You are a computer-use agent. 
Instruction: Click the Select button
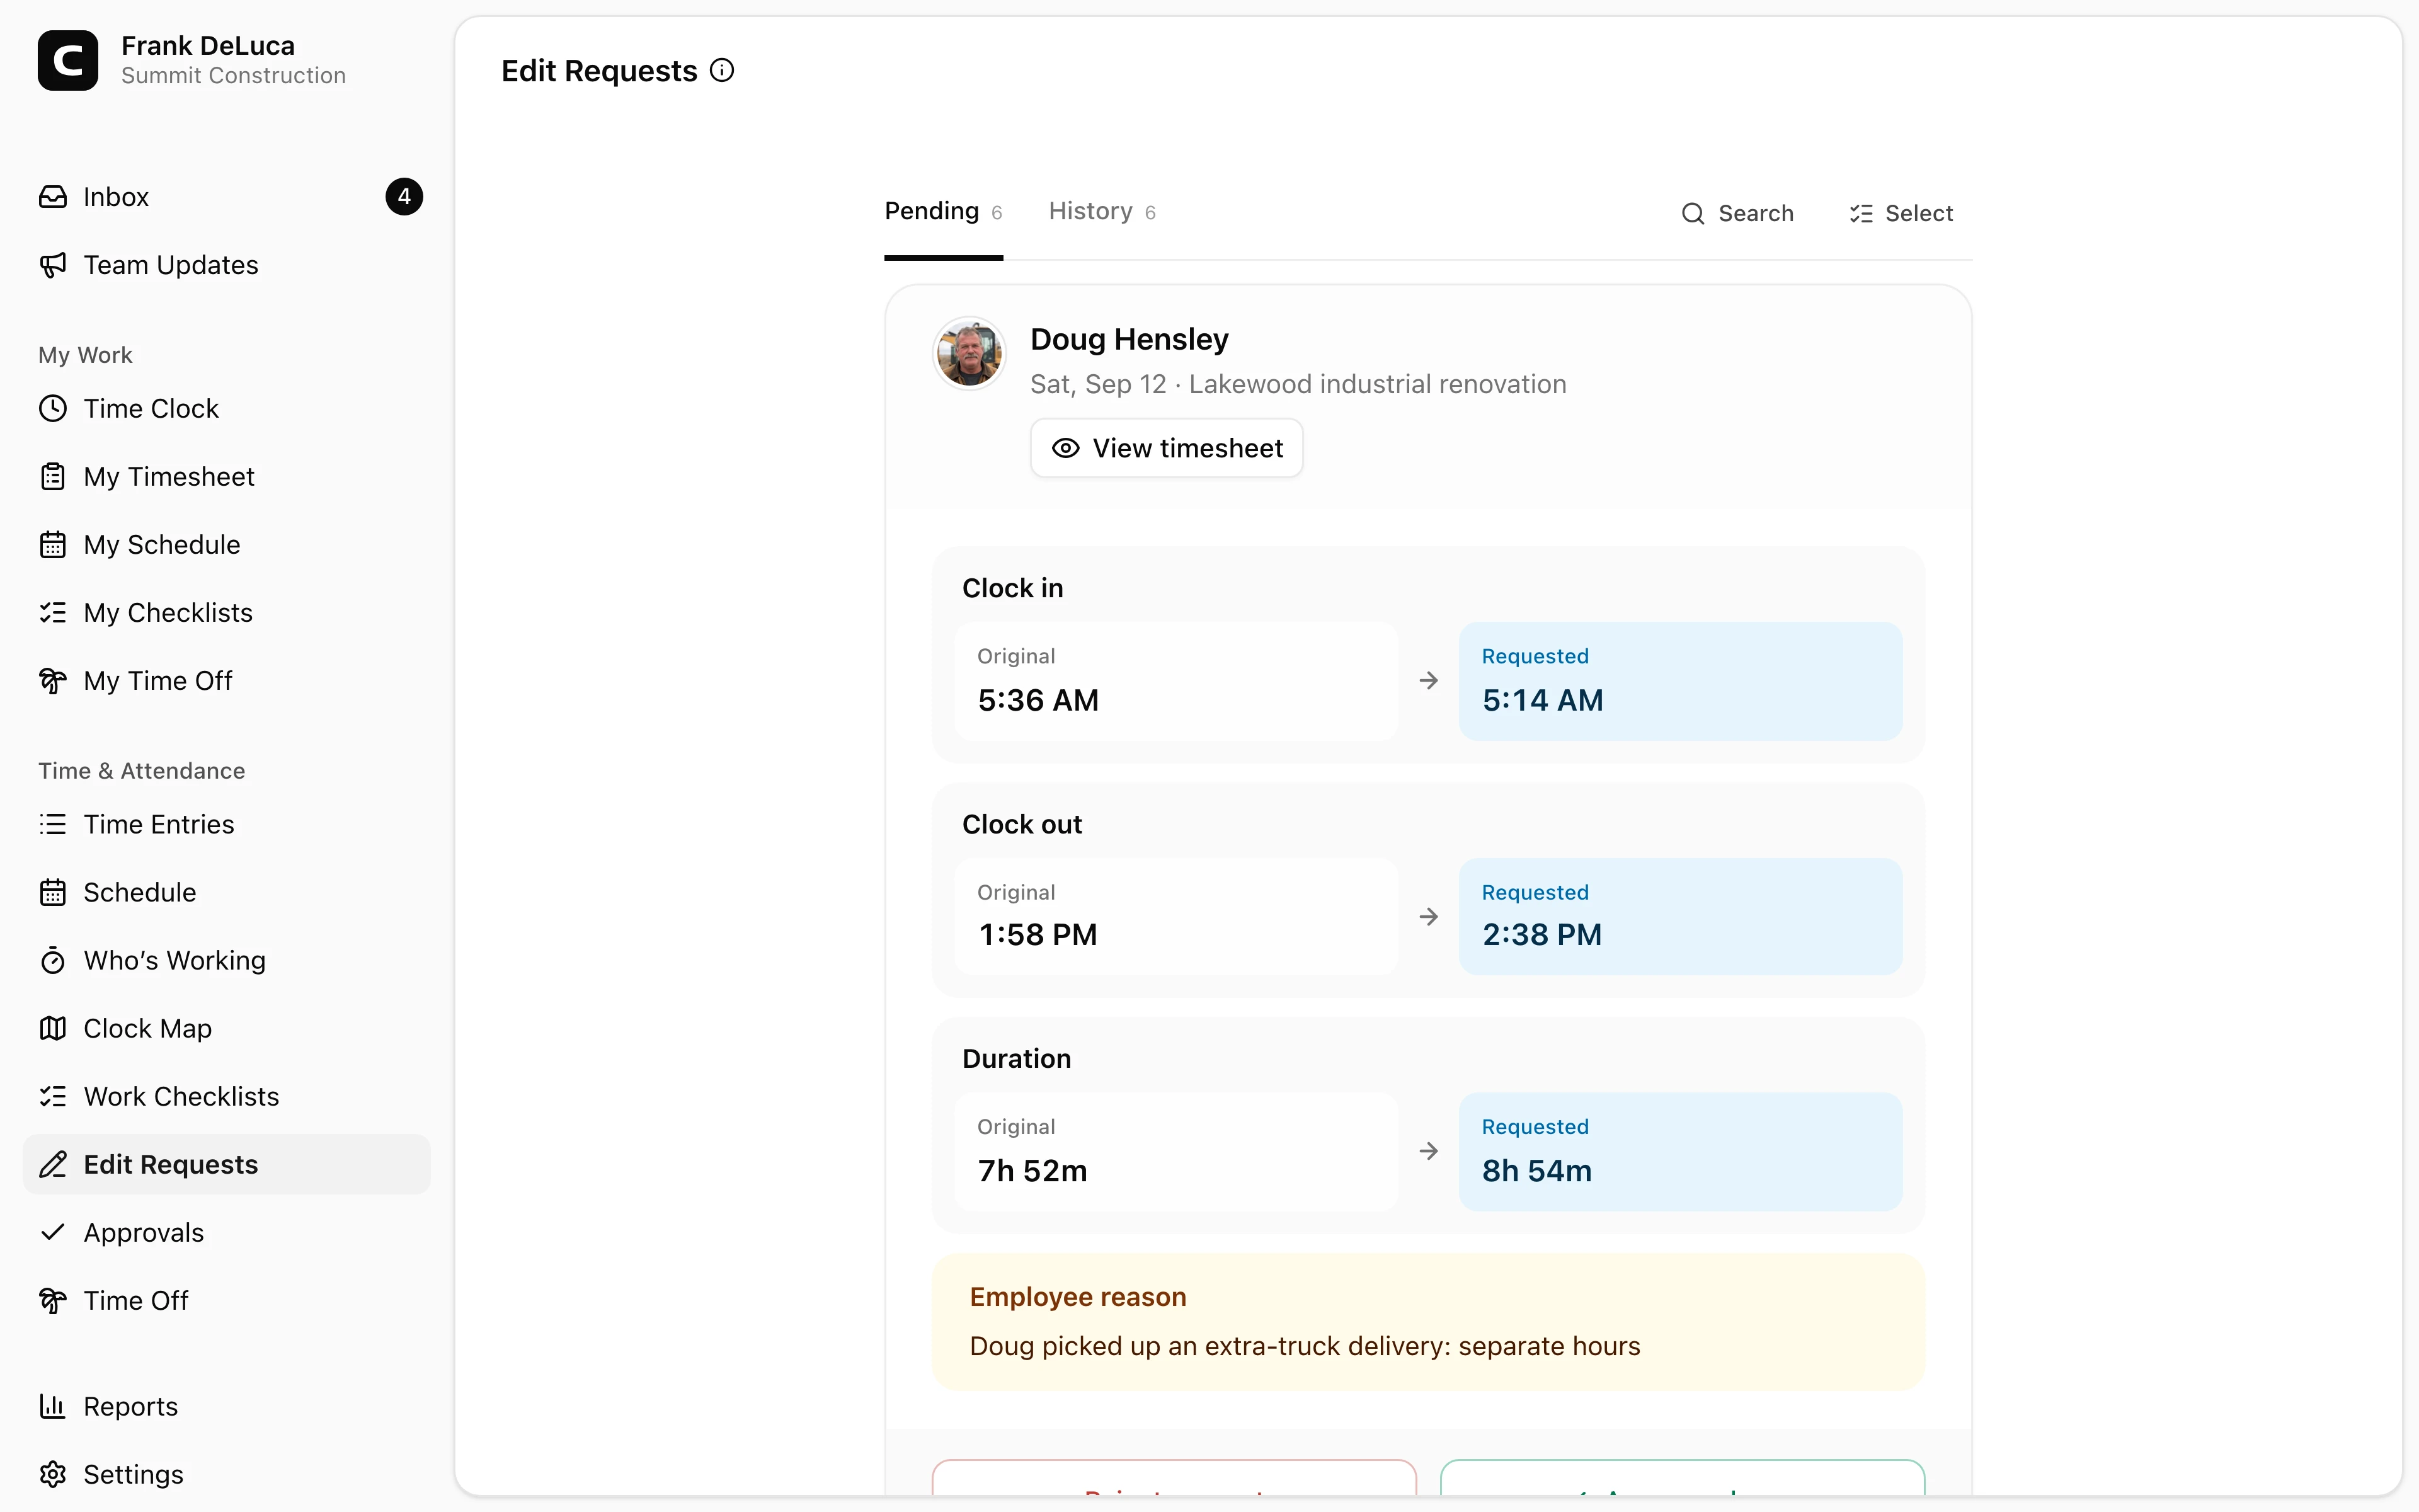[x=1901, y=214]
